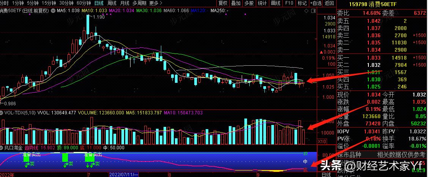Screen dimensions: 428x177
Task: Click the MA60: 1.066 indicator label
Action: (x=176, y=11)
